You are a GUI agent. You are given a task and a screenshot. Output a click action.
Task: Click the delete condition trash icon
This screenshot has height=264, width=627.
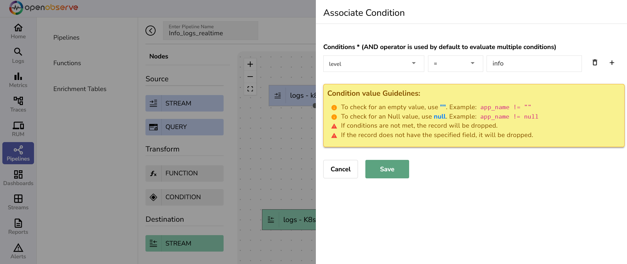pyautogui.click(x=595, y=62)
